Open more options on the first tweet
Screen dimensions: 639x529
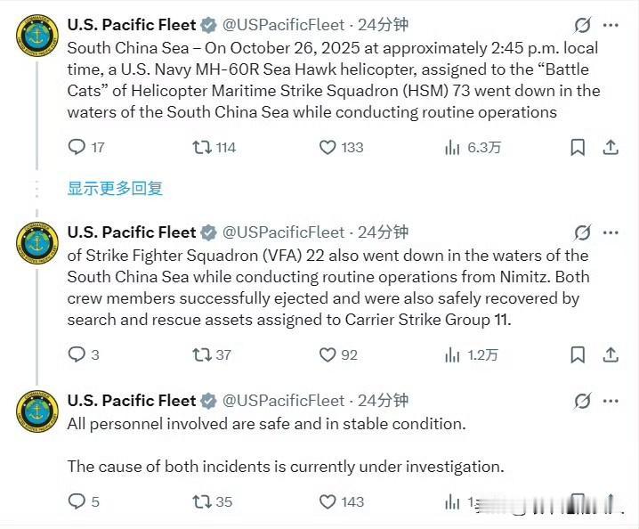click(611, 25)
